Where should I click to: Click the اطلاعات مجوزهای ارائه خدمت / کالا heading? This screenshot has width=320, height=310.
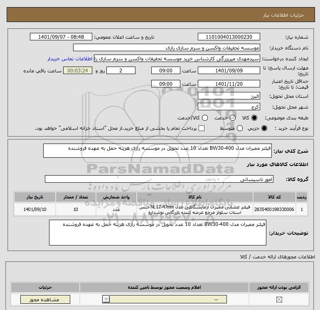click(277, 257)
